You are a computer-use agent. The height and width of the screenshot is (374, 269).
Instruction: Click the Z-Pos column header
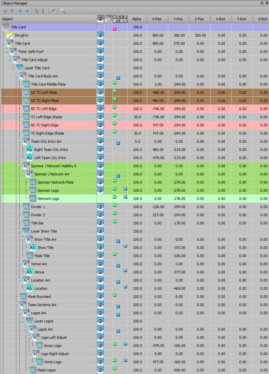(x=200, y=19)
